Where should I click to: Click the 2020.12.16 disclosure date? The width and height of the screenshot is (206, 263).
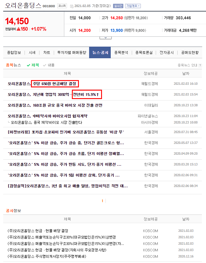pyautogui.click(x=186, y=257)
